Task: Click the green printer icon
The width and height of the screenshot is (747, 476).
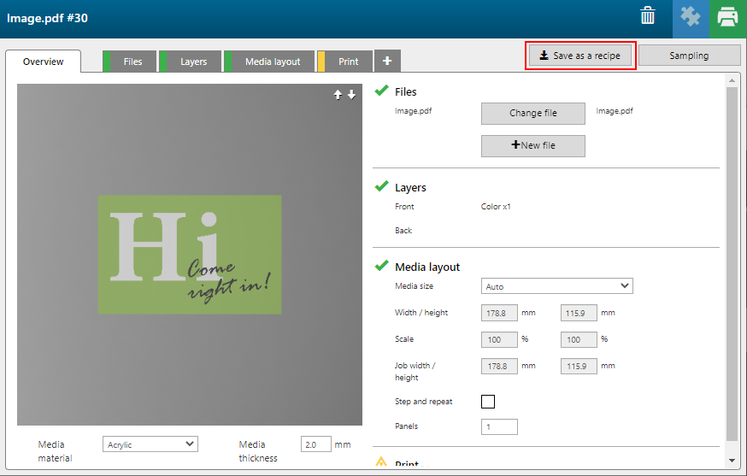Action: (727, 17)
